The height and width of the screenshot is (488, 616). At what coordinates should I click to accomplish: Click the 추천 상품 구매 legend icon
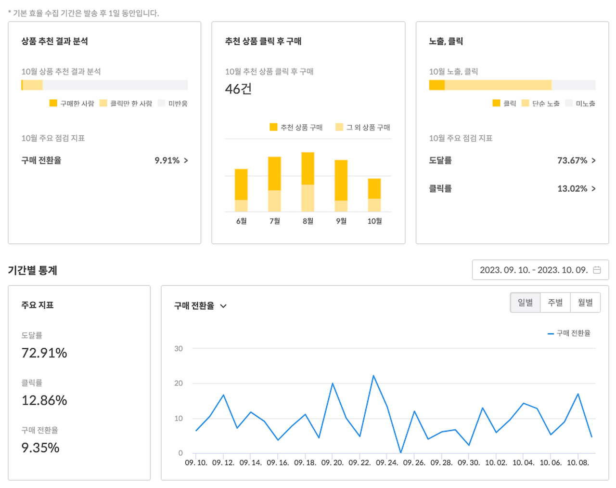tap(273, 127)
